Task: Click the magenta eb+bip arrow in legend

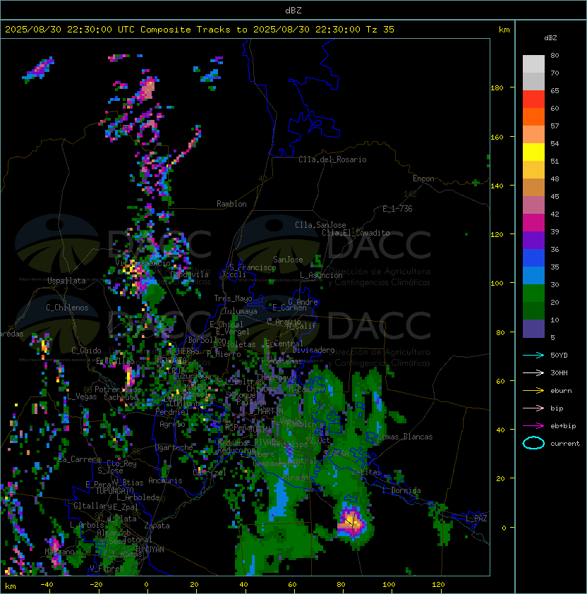Action: coord(533,426)
